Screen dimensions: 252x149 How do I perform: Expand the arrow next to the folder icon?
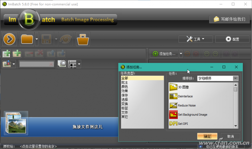click(x=37, y=39)
